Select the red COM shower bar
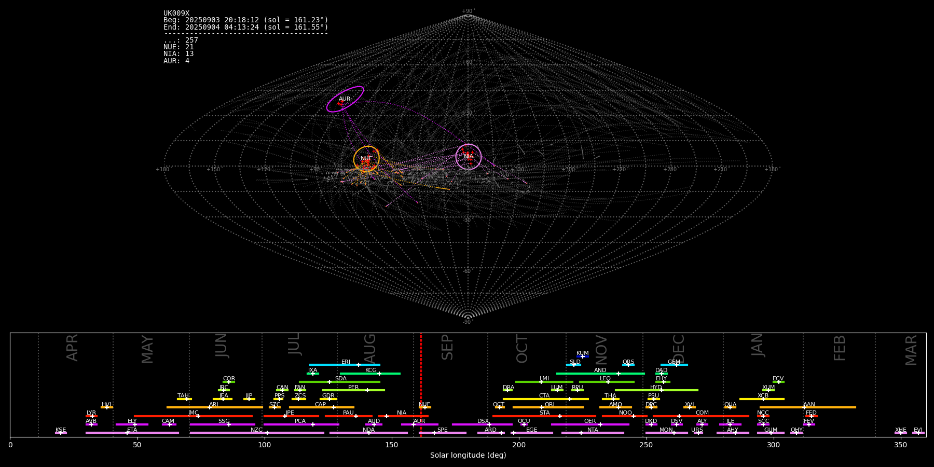 pyautogui.click(x=701, y=416)
